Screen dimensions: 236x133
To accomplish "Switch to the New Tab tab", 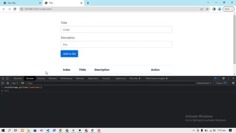I will pos(21,3).
